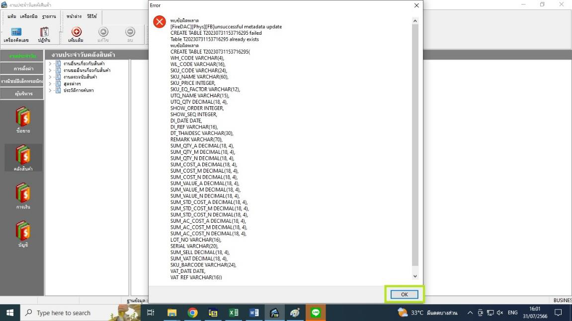
Task: Expand the สูตรต่างๆ tree node
Action: pyautogui.click(x=50, y=84)
